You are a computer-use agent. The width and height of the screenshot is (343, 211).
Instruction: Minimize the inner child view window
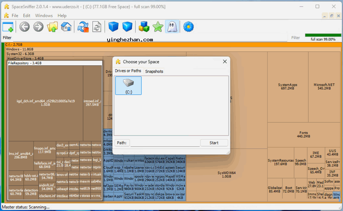(325, 16)
